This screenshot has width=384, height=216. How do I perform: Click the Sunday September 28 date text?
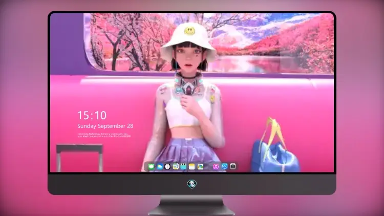click(x=105, y=126)
